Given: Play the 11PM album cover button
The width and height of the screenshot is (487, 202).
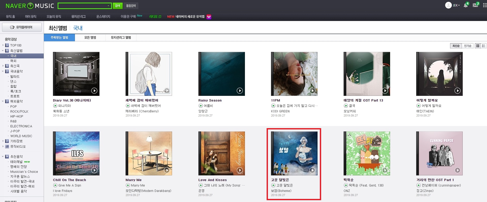Looking at the screenshot, I should point(312,91).
